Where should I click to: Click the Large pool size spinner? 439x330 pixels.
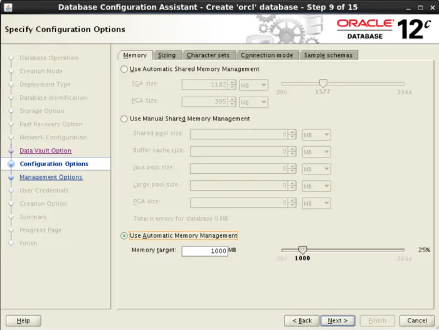292,186
